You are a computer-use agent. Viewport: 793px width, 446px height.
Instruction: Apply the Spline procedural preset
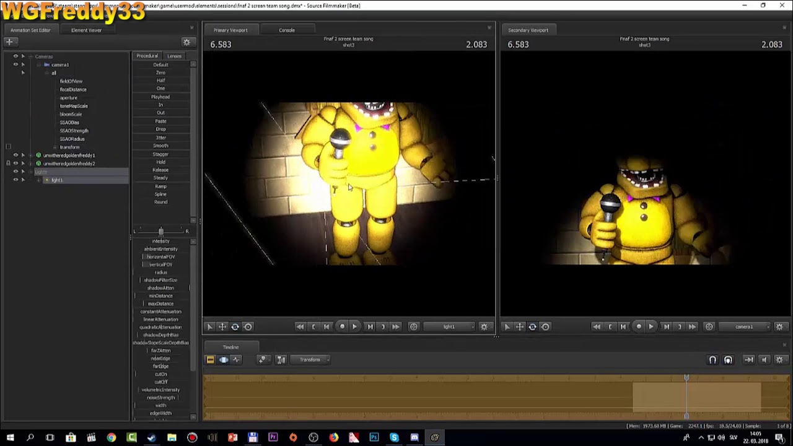point(160,194)
